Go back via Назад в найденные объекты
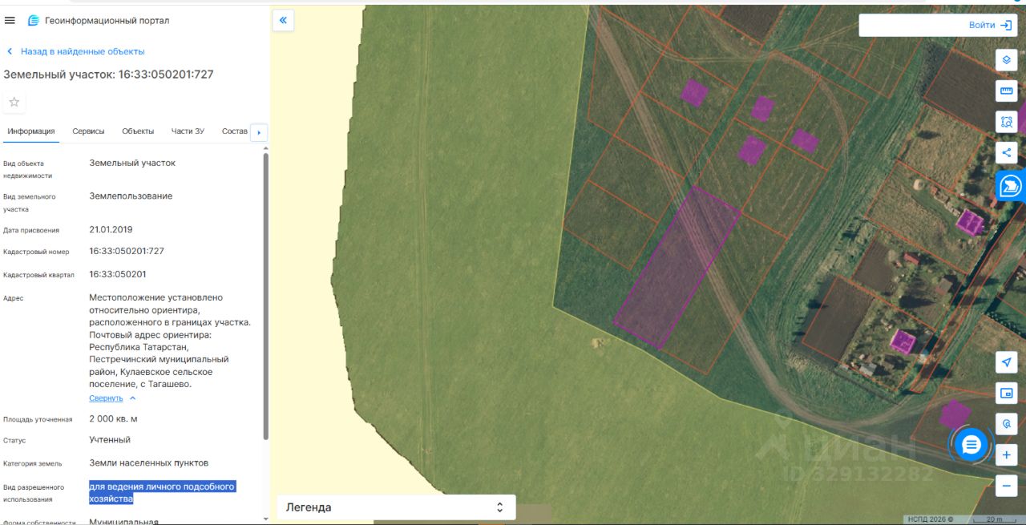 point(75,51)
